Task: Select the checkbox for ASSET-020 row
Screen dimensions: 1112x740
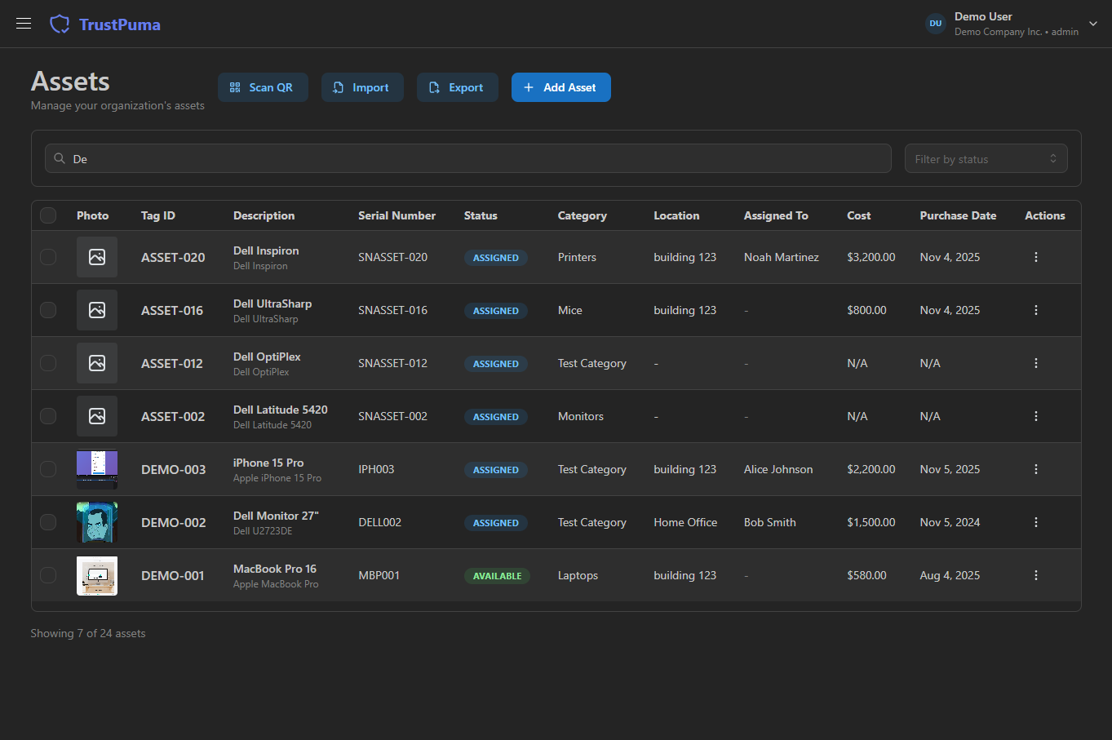Action: pyautogui.click(x=47, y=256)
